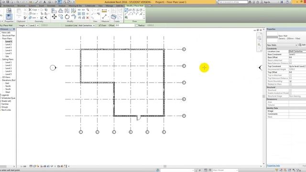Viewport: 306px width, 172px height.
Task: Open the Massing & Site ribbon tab
Action: coord(75,6)
